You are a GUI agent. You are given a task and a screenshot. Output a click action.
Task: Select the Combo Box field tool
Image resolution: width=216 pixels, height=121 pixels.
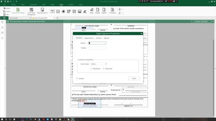[69, 11]
